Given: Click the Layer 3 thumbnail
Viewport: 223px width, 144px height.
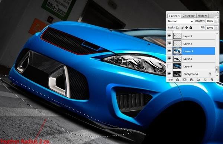Looking at the screenshot, I should click(x=177, y=43).
